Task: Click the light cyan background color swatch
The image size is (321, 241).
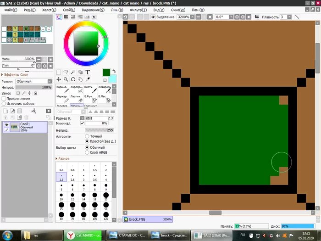Action: 113,79
